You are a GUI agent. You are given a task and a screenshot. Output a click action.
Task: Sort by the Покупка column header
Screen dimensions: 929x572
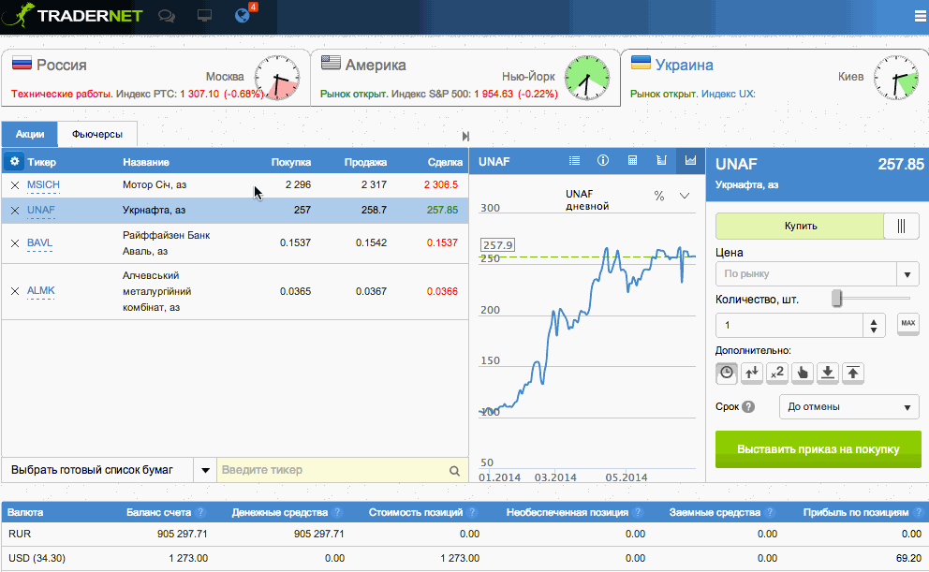point(291,162)
